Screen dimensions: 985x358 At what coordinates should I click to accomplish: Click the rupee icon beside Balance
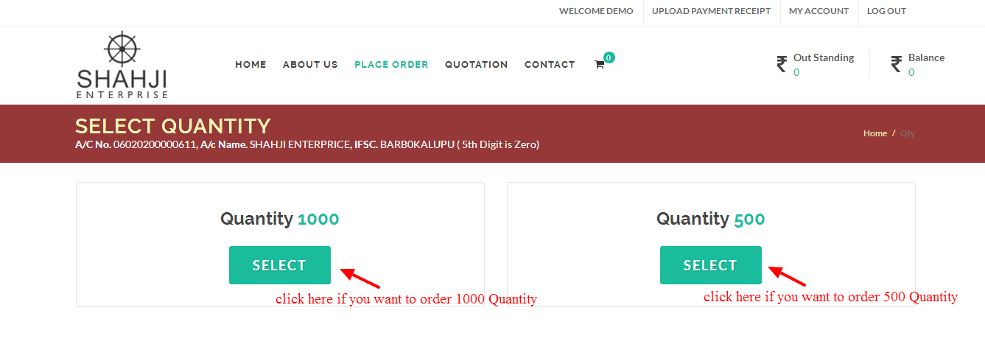[896, 65]
